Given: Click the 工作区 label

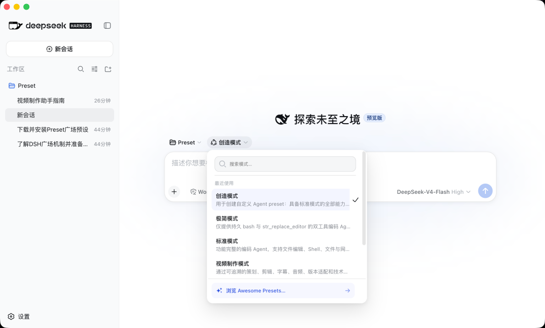Looking at the screenshot, I should point(16,69).
